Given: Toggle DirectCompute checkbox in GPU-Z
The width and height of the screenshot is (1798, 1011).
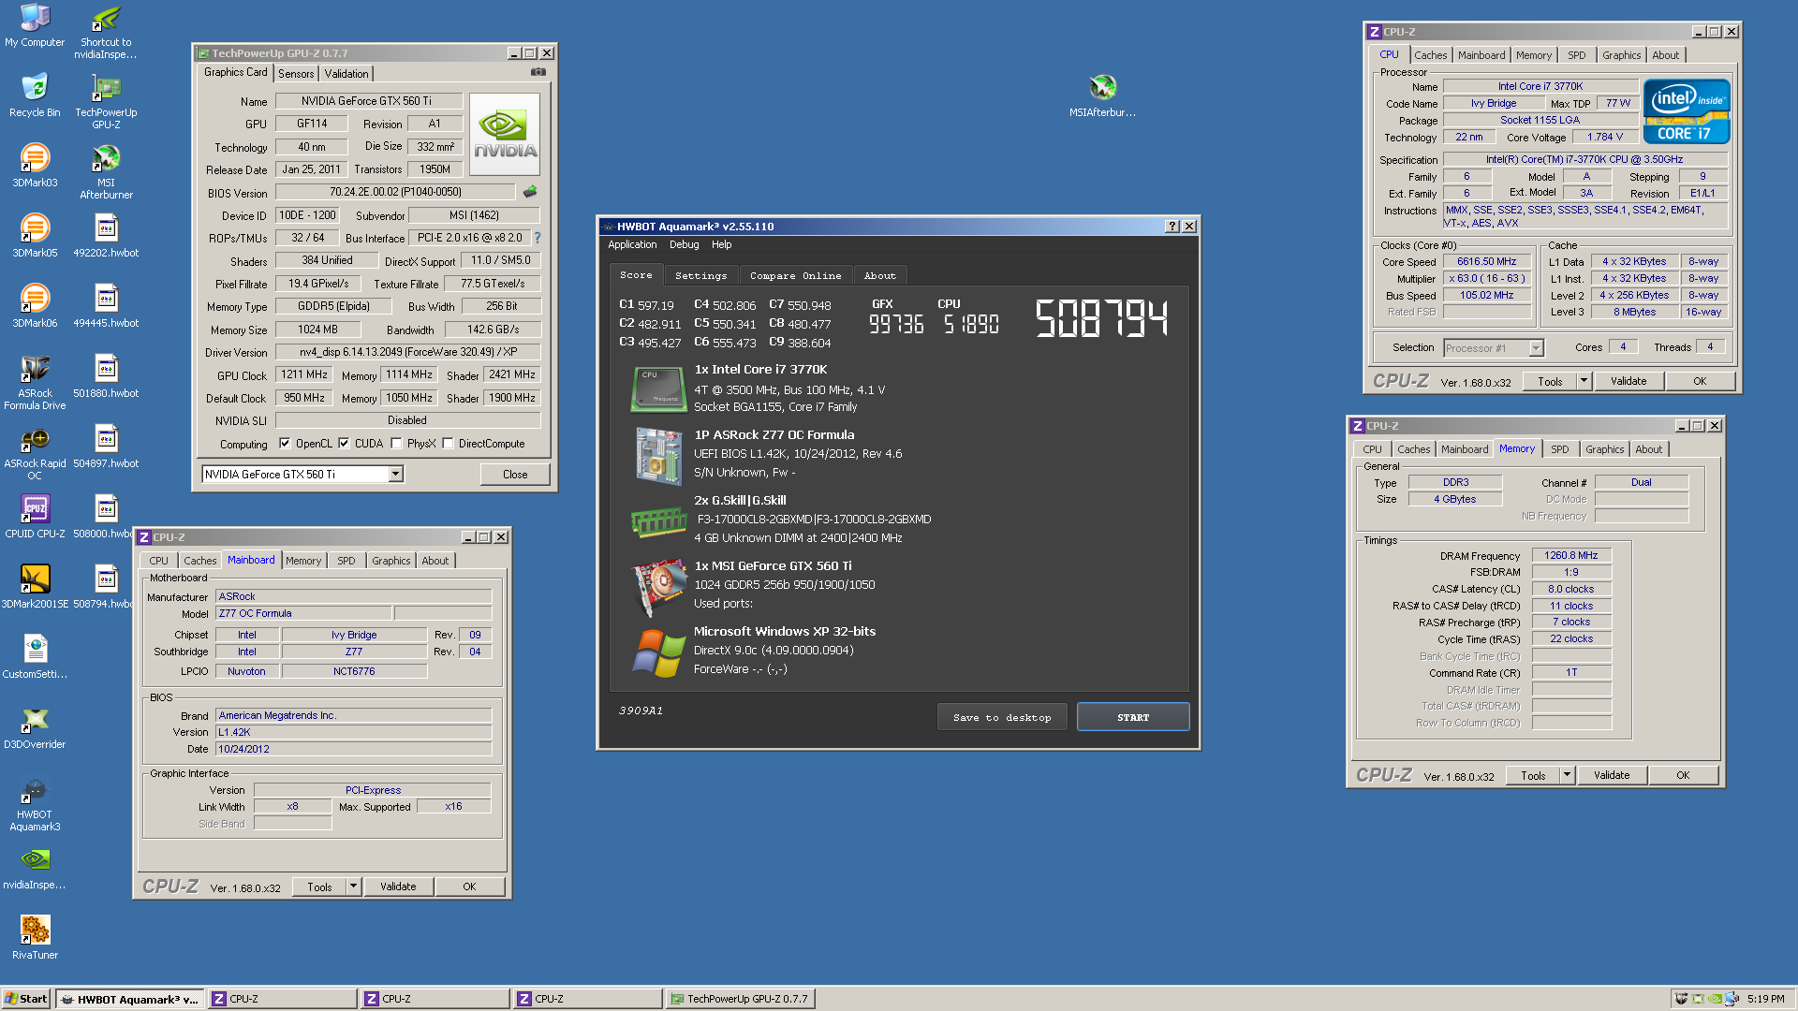Looking at the screenshot, I should pyautogui.click(x=448, y=444).
